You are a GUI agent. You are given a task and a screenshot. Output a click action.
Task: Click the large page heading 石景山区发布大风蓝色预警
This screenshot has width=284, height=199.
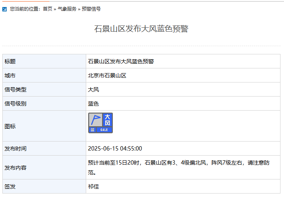pyautogui.click(x=141, y=29)
